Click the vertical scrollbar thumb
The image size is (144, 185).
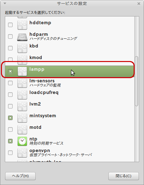coord(137,81)
